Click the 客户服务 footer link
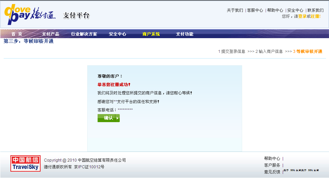Image resolution: width=329 pixels, height=178 pixels. coord(272,165)
